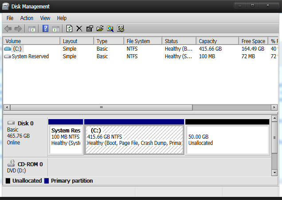Click the Forward arrow toolbar icon

point(18,29)
